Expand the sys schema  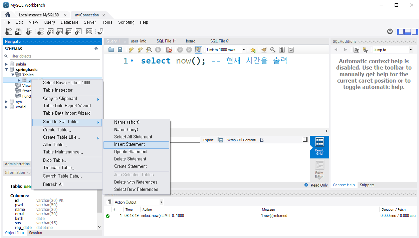coord(6,102)
